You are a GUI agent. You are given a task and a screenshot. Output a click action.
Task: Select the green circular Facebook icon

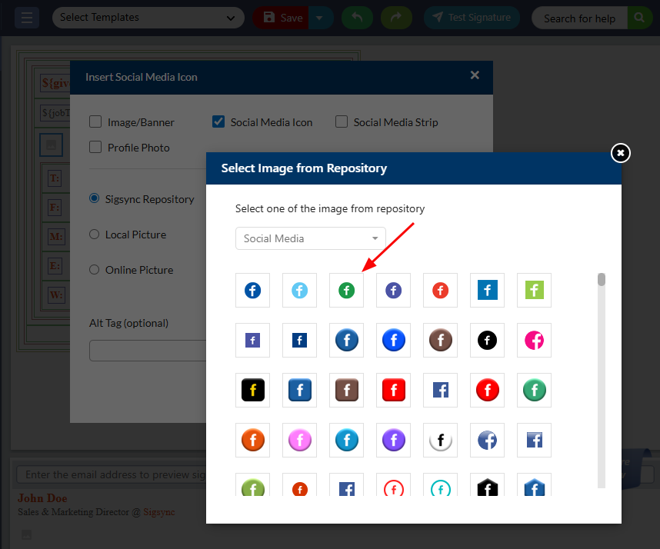coord(346,291)
